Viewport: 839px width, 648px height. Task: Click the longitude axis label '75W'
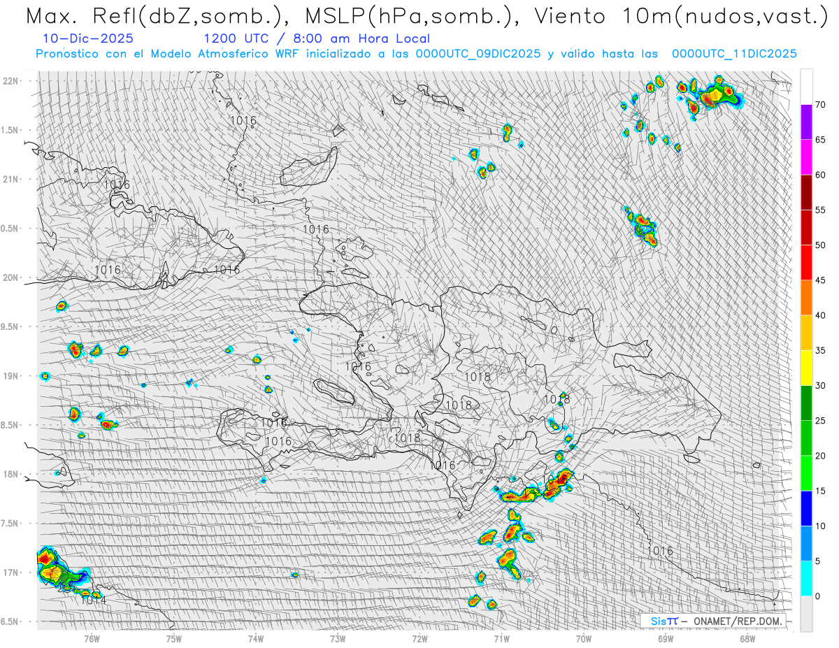pos(173,638)
